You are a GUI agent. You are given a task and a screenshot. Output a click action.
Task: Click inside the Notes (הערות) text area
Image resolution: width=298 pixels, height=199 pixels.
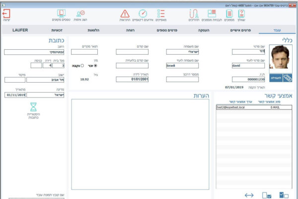[x=140, y=144]
